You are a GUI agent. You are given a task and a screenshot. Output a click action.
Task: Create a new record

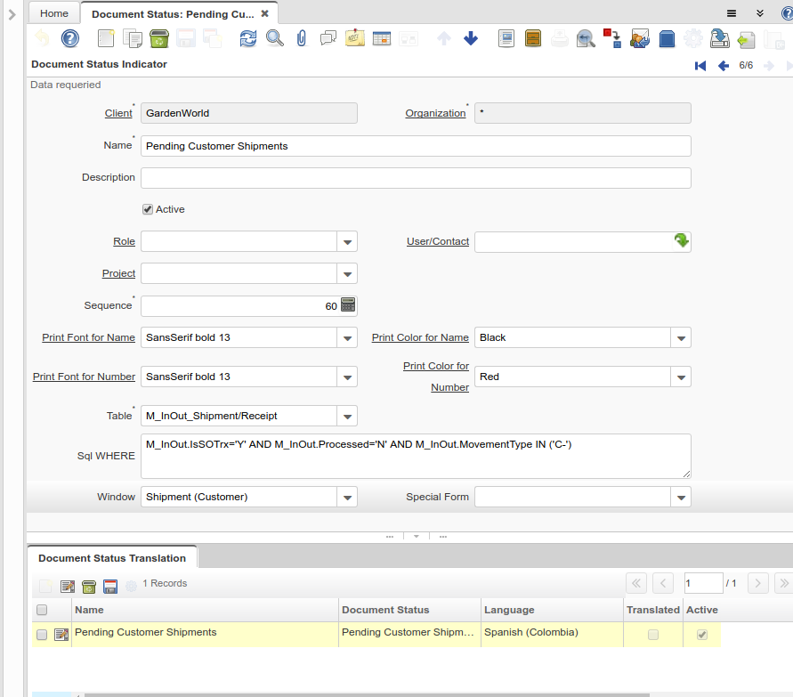[104, 38]
